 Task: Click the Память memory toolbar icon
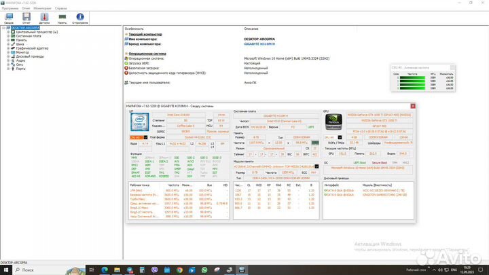coord(62,18)
